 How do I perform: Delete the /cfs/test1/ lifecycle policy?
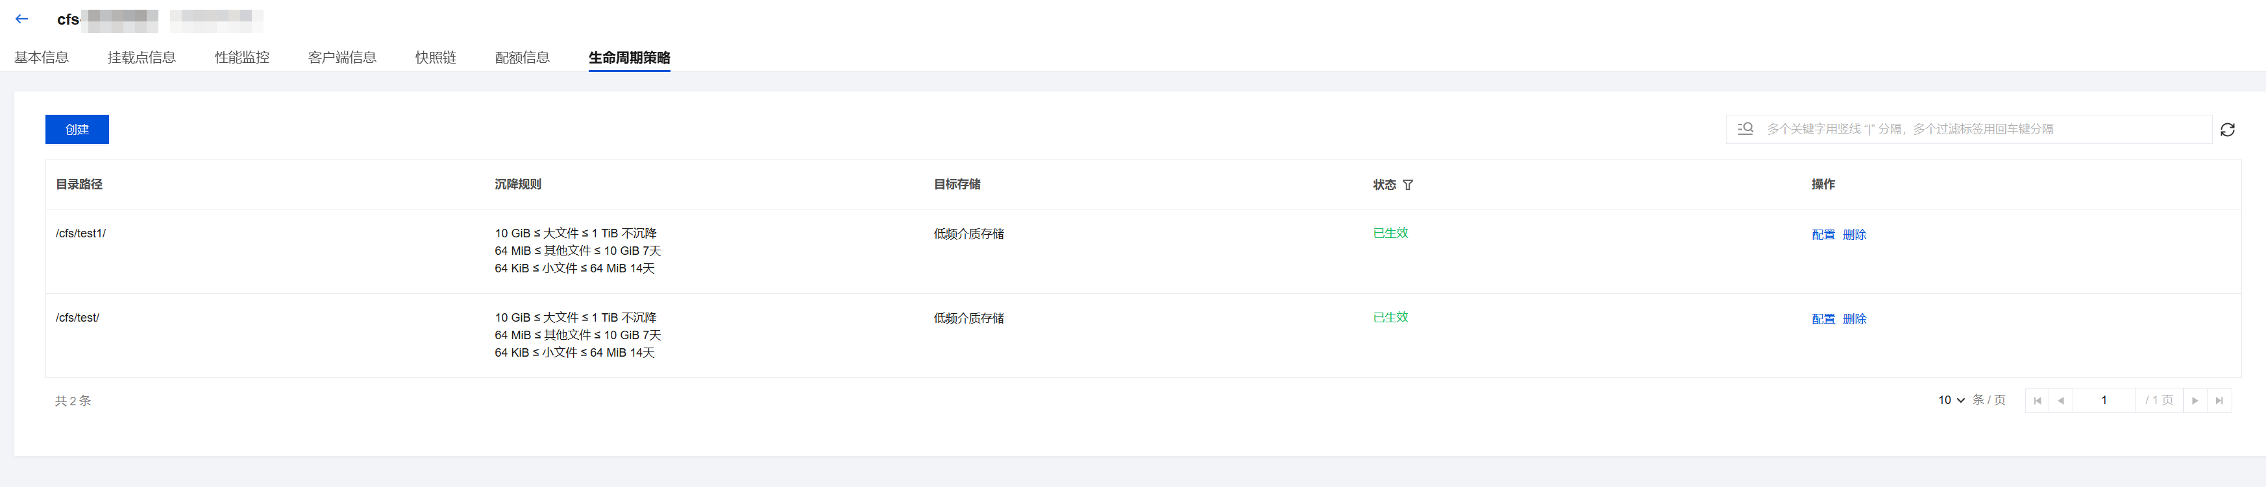(1854, 235)
